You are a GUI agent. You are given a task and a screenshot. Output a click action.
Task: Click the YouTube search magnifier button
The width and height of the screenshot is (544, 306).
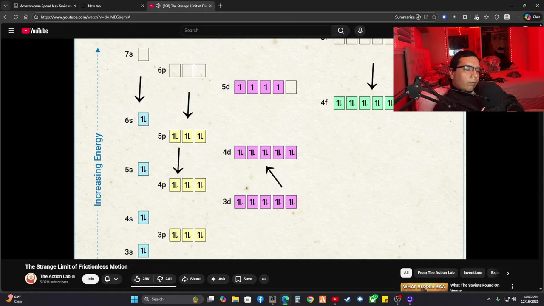click(x=340, y=31)
